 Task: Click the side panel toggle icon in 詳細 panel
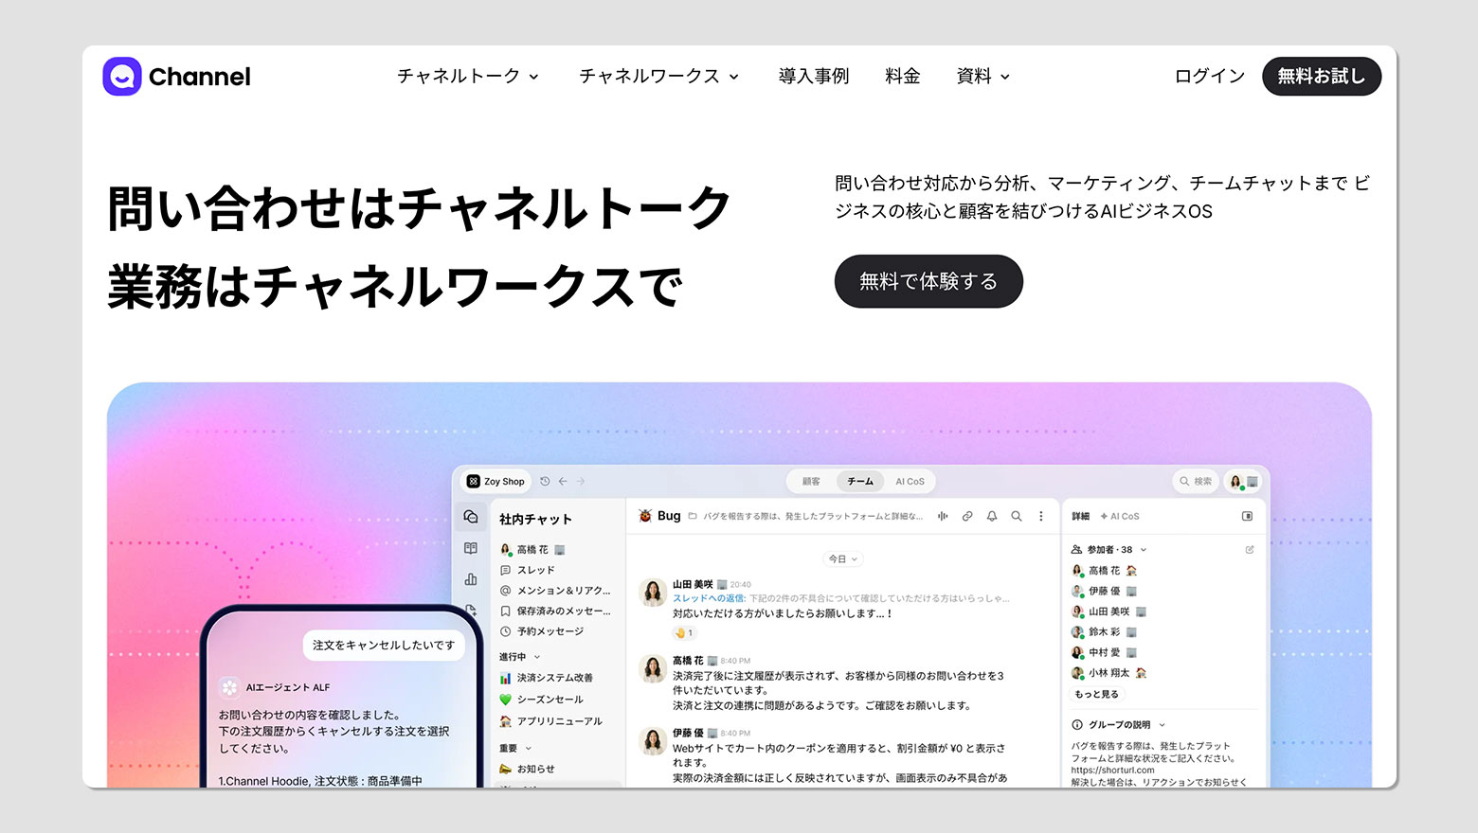1248,516
